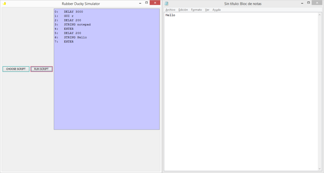Click the Notepad scrollbar up arrow
Viewport: 324px width, 173px height.
[320, 15]
